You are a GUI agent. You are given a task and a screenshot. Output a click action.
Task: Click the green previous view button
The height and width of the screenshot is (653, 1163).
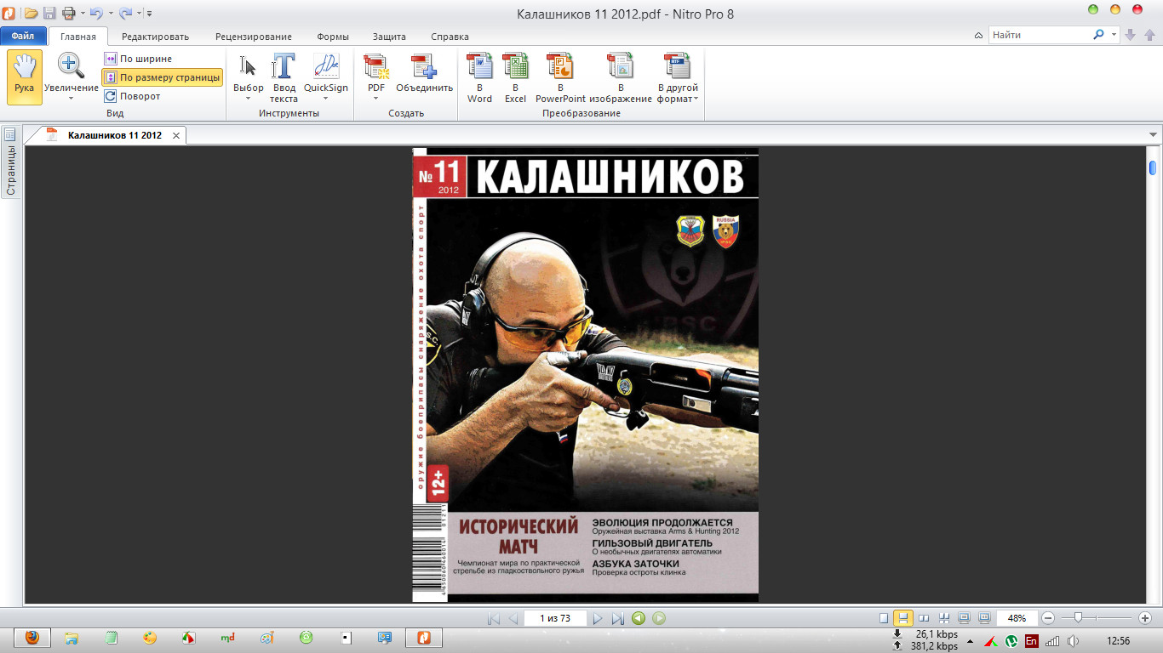click(639, 618)
